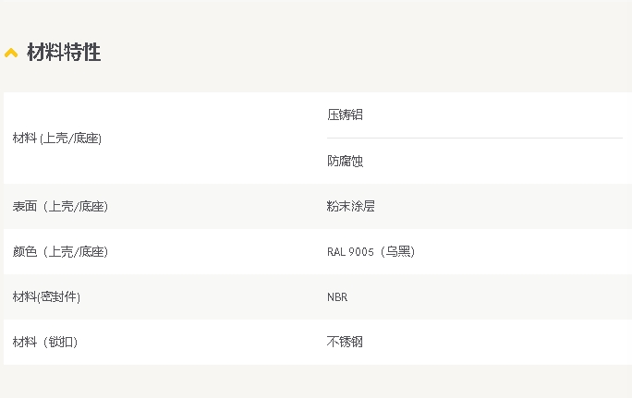Select the 颜色（上壳/底座）row label
This screenshot has width=632, height=398.
[x=60, y=252]
